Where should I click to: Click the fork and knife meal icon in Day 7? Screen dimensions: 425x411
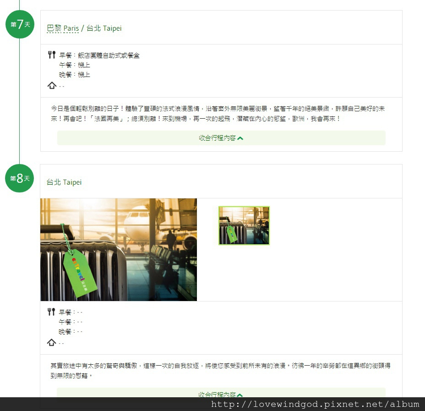(x=52, y=55)
